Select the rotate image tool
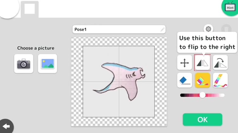 pyautogui.click(x=220, y=62)
